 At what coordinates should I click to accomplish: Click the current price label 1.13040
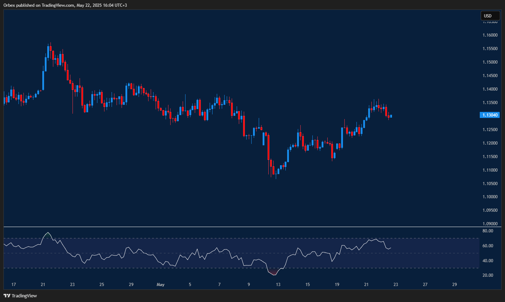point(489,115)
